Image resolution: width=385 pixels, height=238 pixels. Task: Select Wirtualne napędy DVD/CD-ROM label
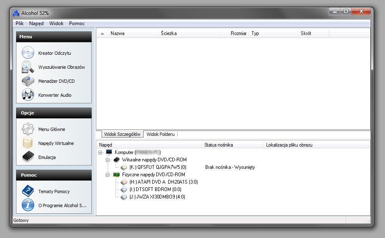[x=154, y=160]
